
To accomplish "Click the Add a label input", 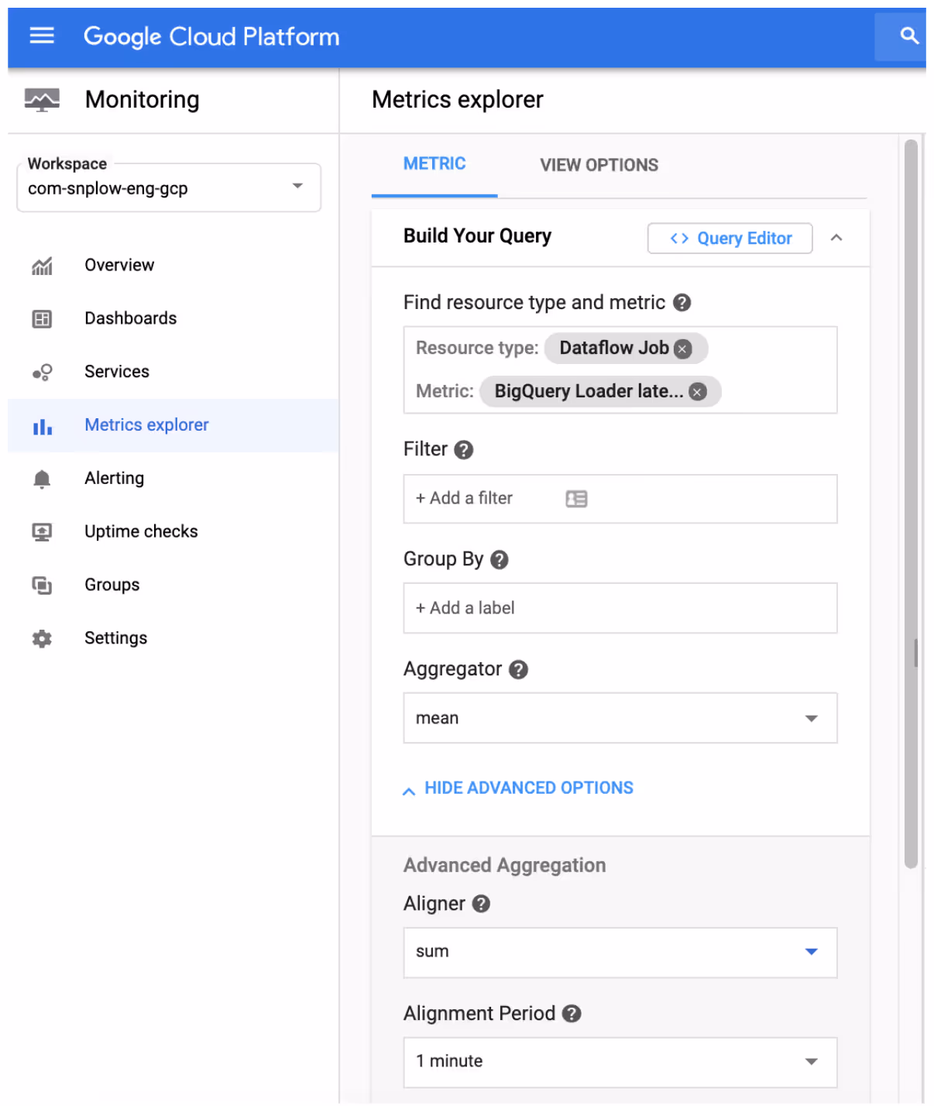I will coord(620,609).
